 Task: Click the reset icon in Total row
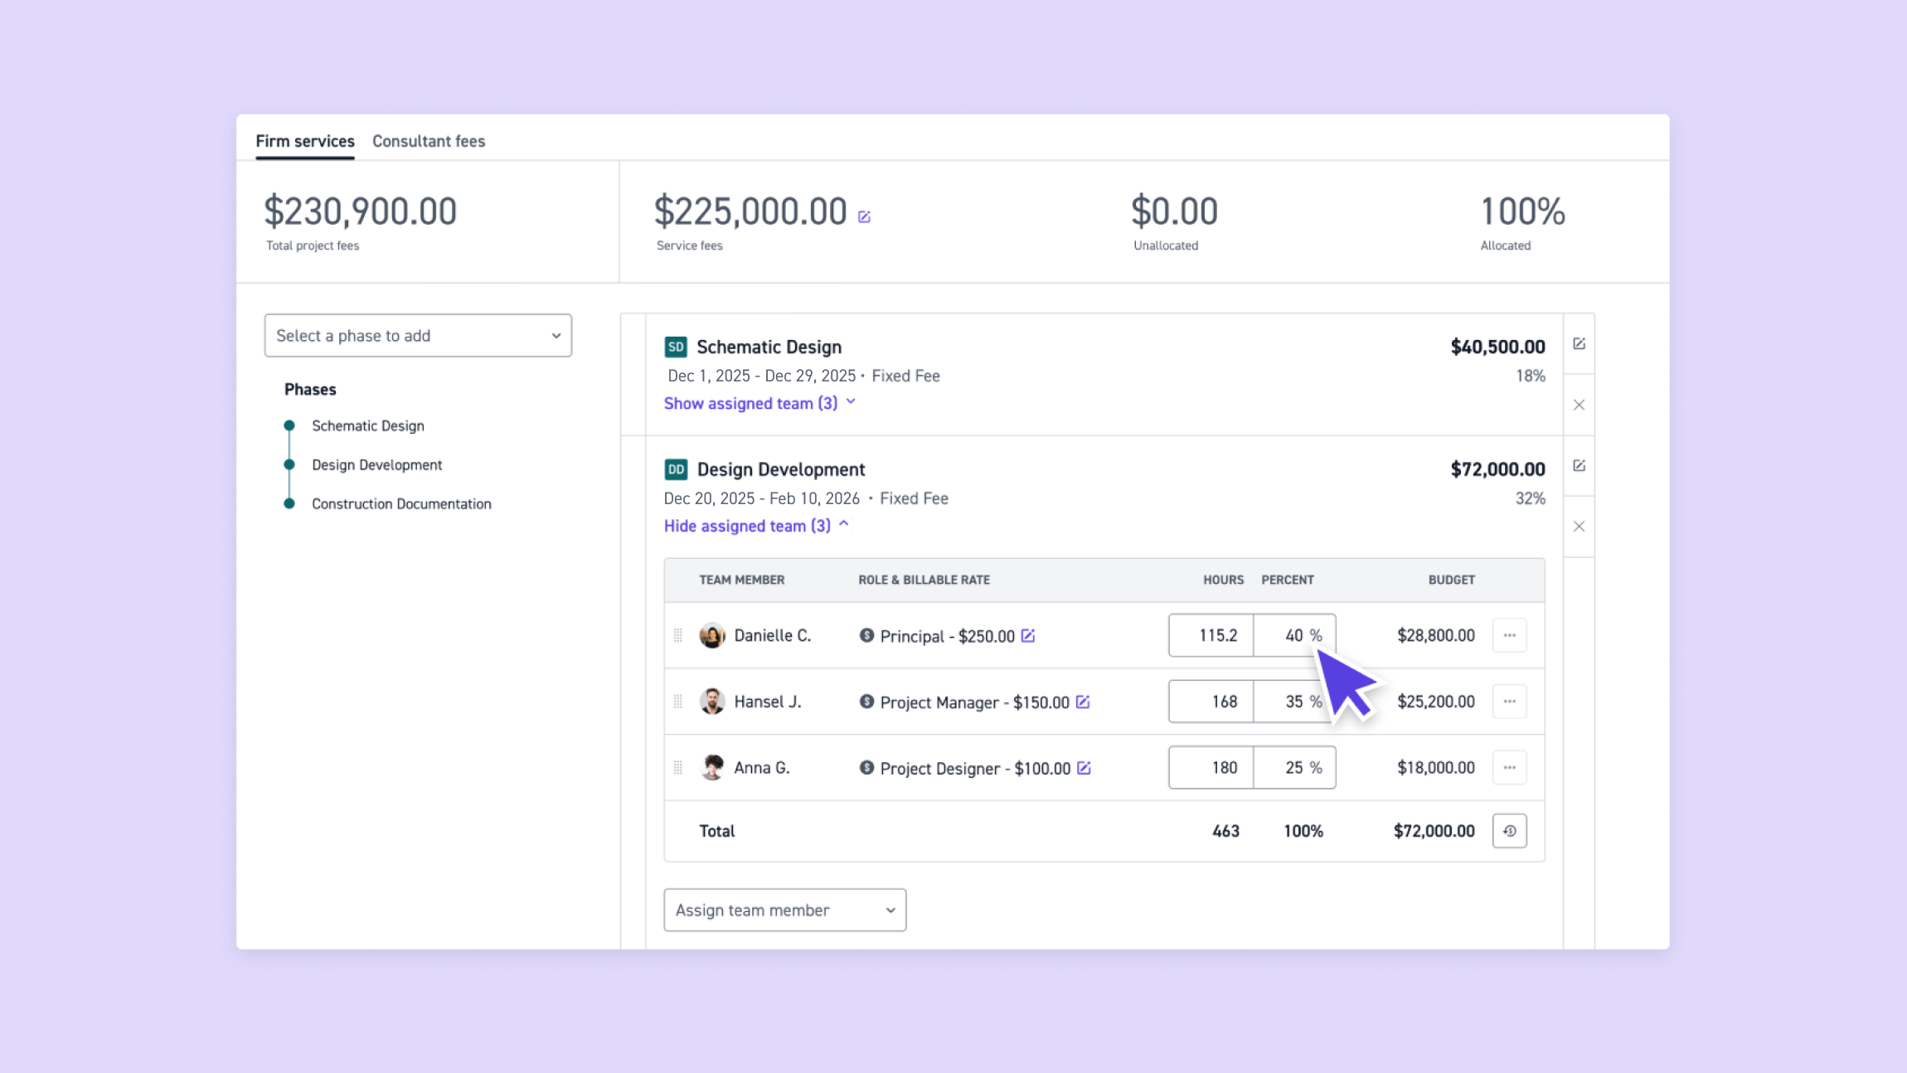click(x=1509, y=831)
